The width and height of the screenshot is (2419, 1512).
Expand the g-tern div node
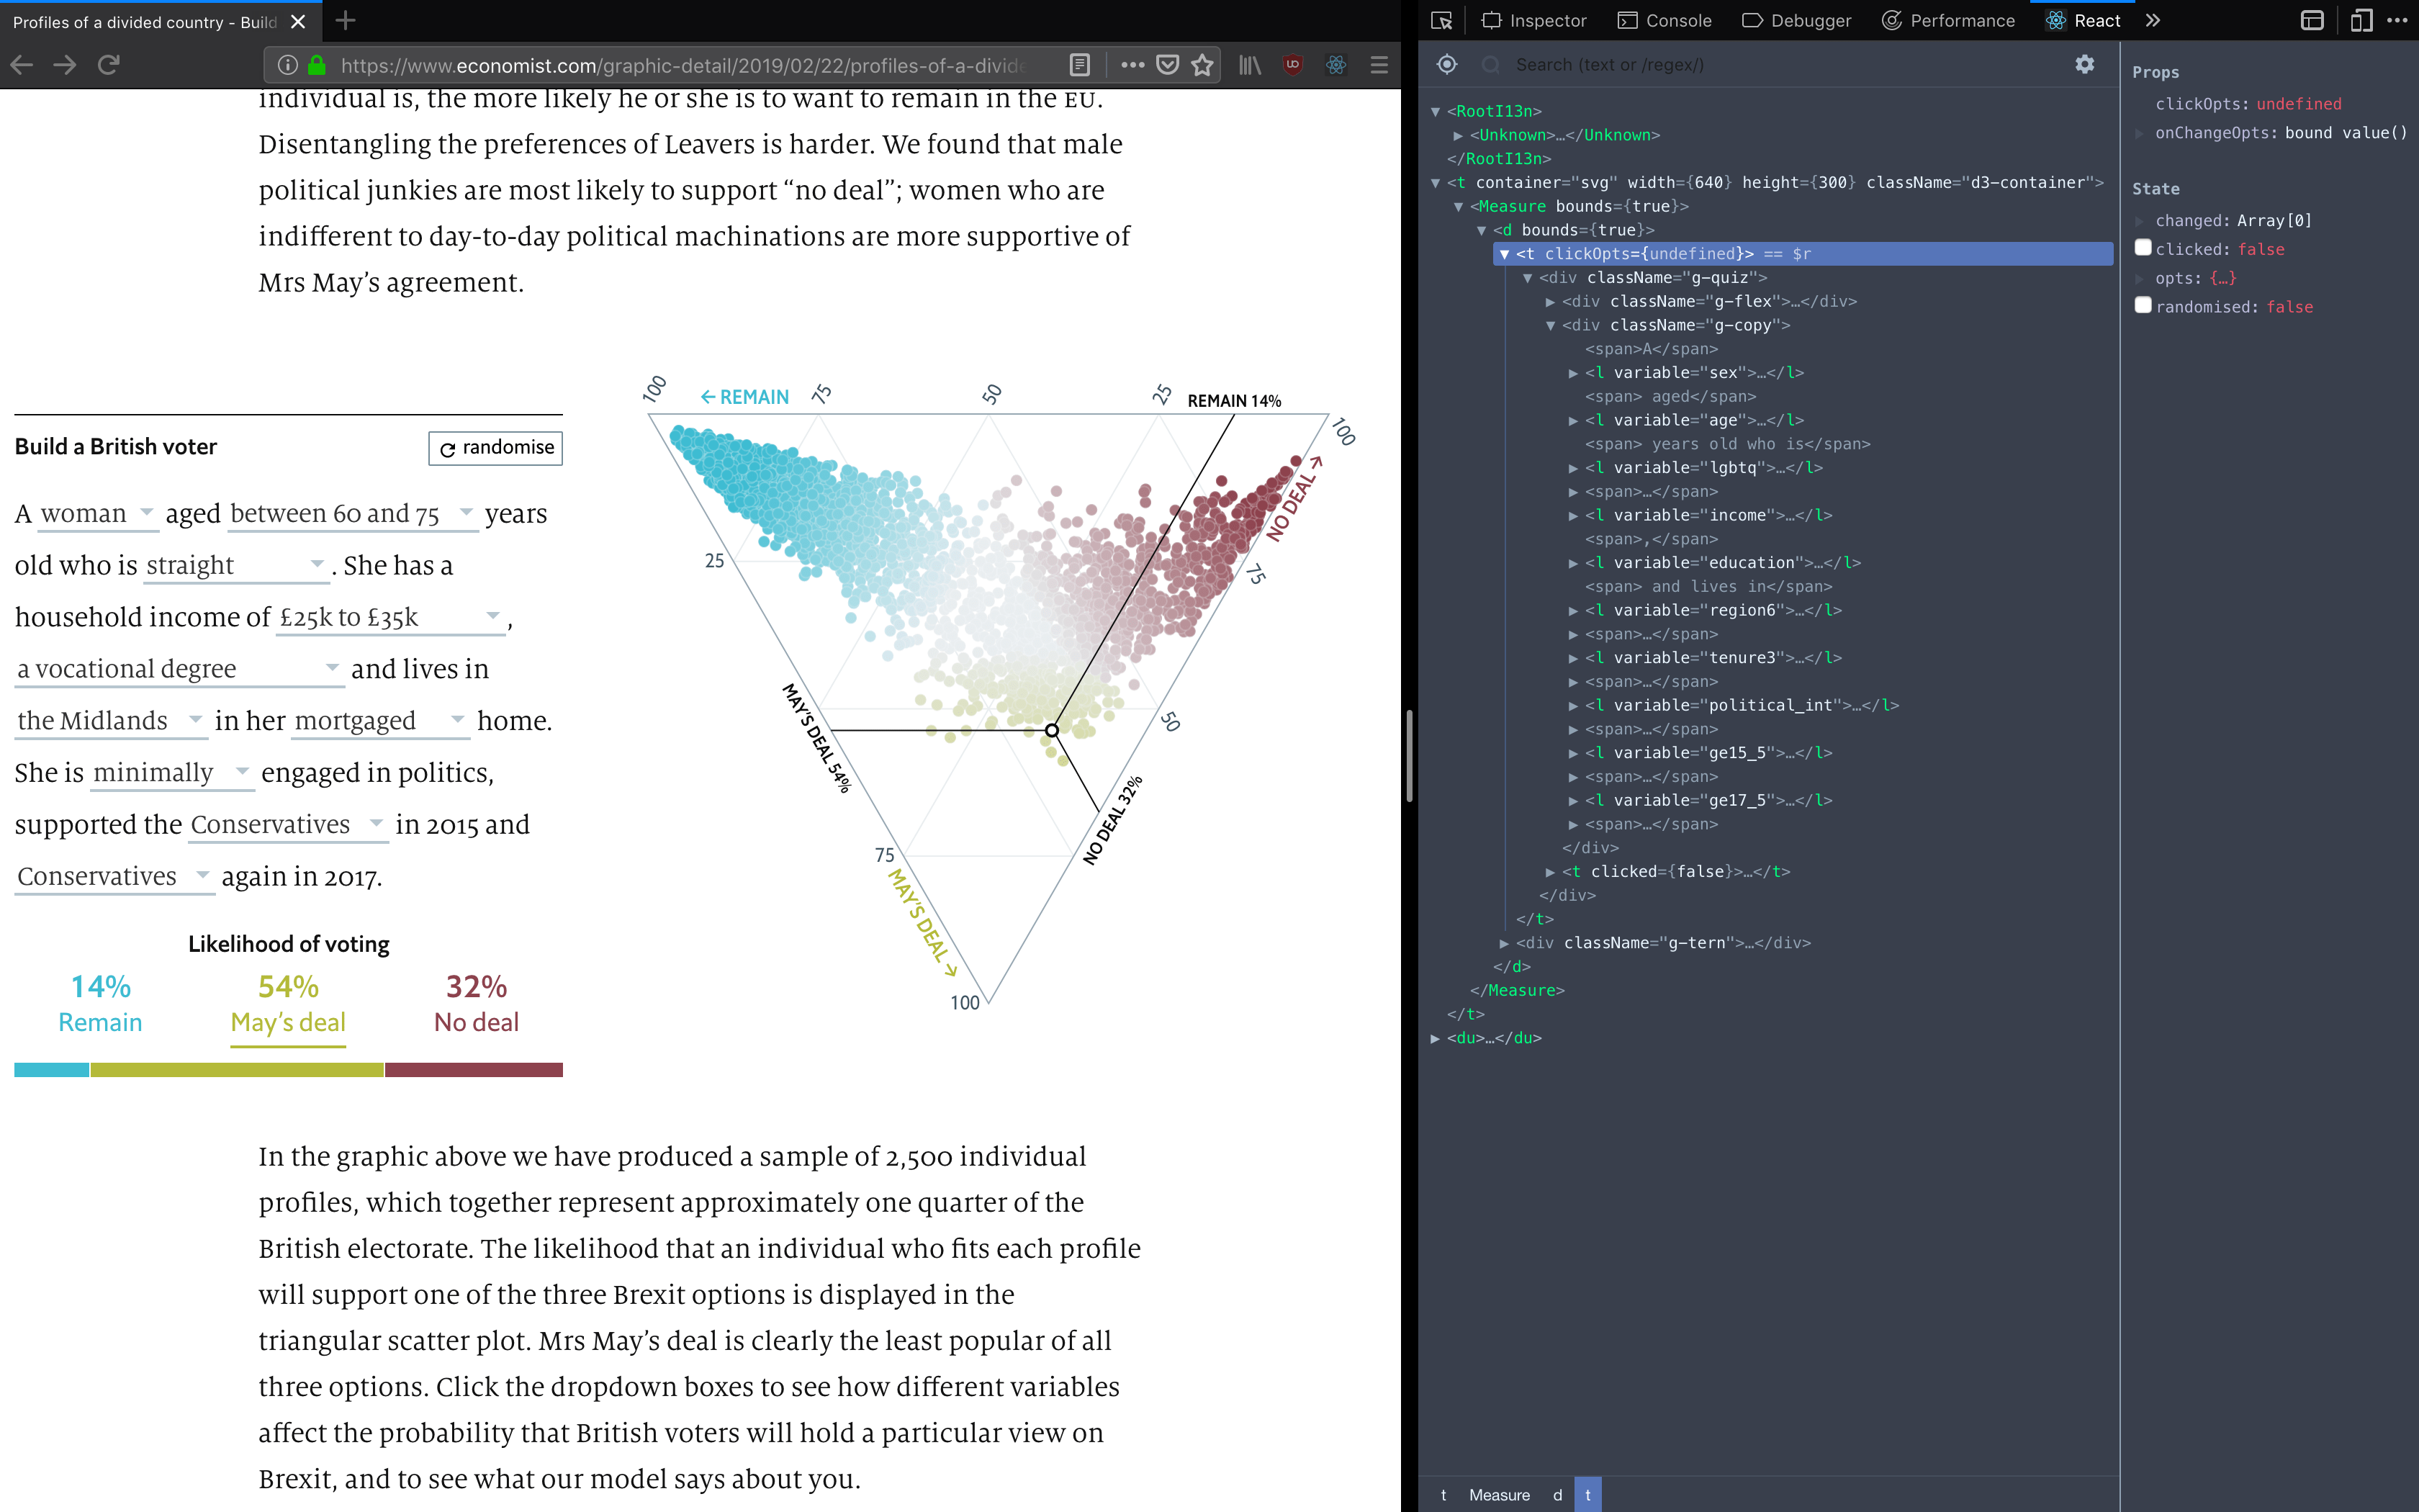click(1505, 943)
